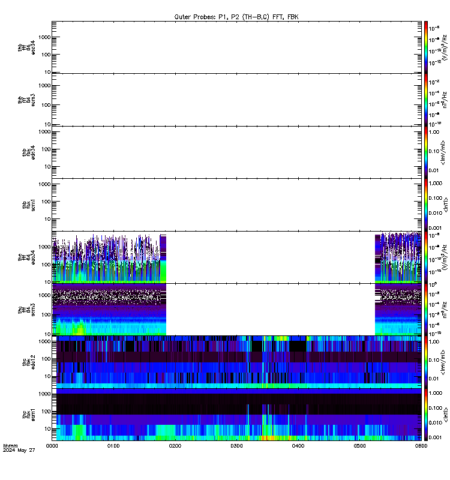
Task: Click the color bar of the thb fbk scm1 panel
Action: [x=425, y=205]
